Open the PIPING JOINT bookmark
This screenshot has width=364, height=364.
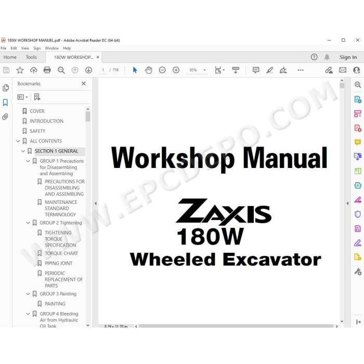click(x=58, y=263)
